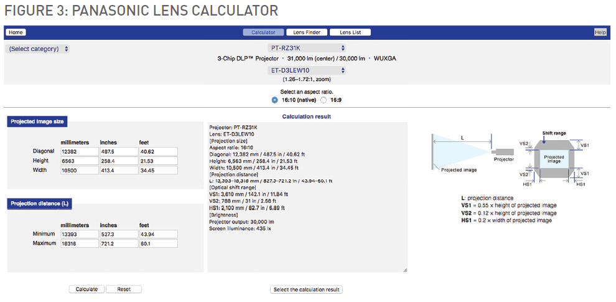Screen dimensions: 616x302
Task: Click the Projection distance (L) header
Action: (x=40, y=204)
